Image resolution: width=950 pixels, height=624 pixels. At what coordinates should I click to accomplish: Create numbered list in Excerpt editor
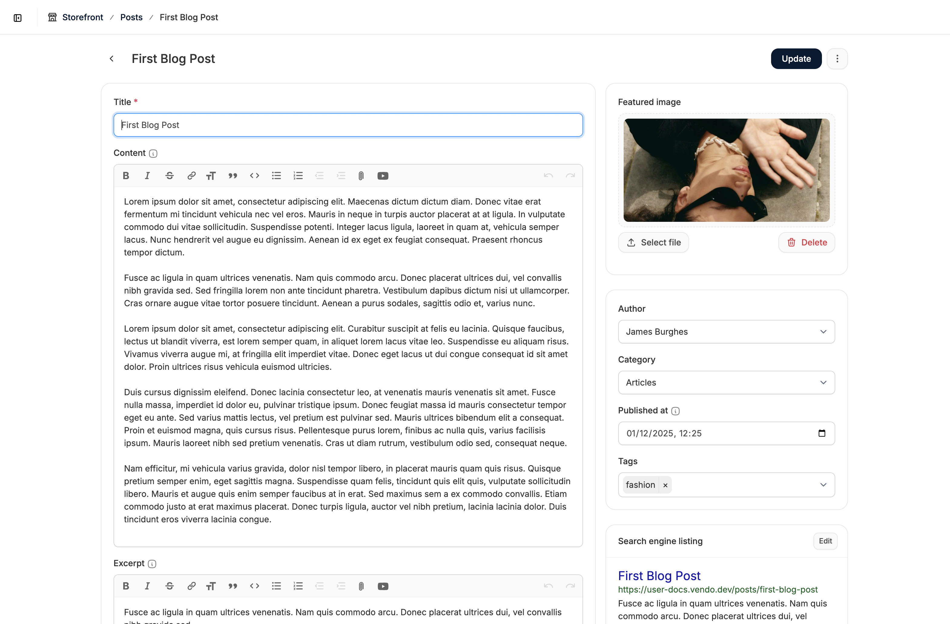pyautogui.click(x=298, y=586)
